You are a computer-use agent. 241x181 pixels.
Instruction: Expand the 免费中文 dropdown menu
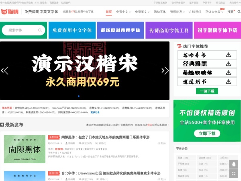click(x=123, y=12)
